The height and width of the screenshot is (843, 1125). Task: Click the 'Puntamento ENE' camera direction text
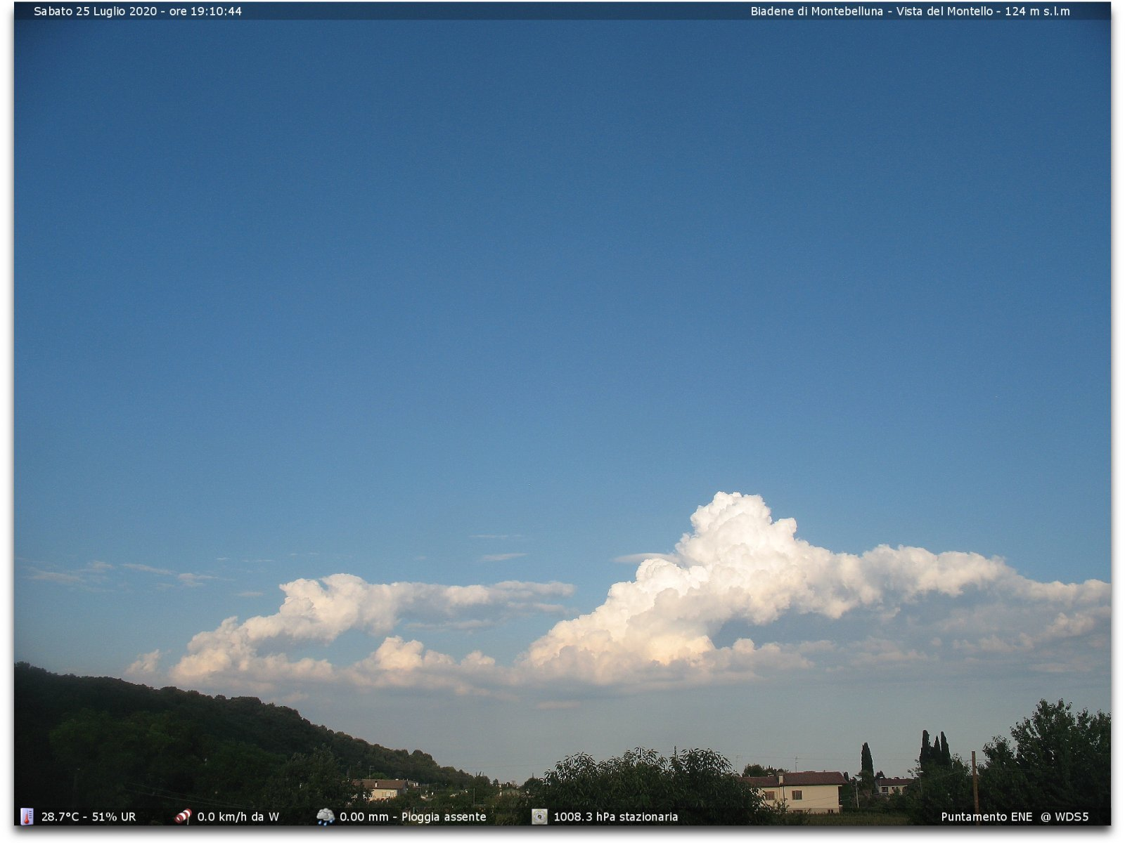click(x=986, y=817)
